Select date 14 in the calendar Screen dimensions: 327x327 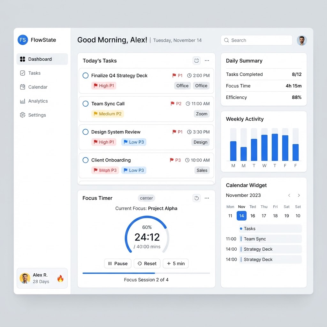pyautogui.click(x=241, y=216)
